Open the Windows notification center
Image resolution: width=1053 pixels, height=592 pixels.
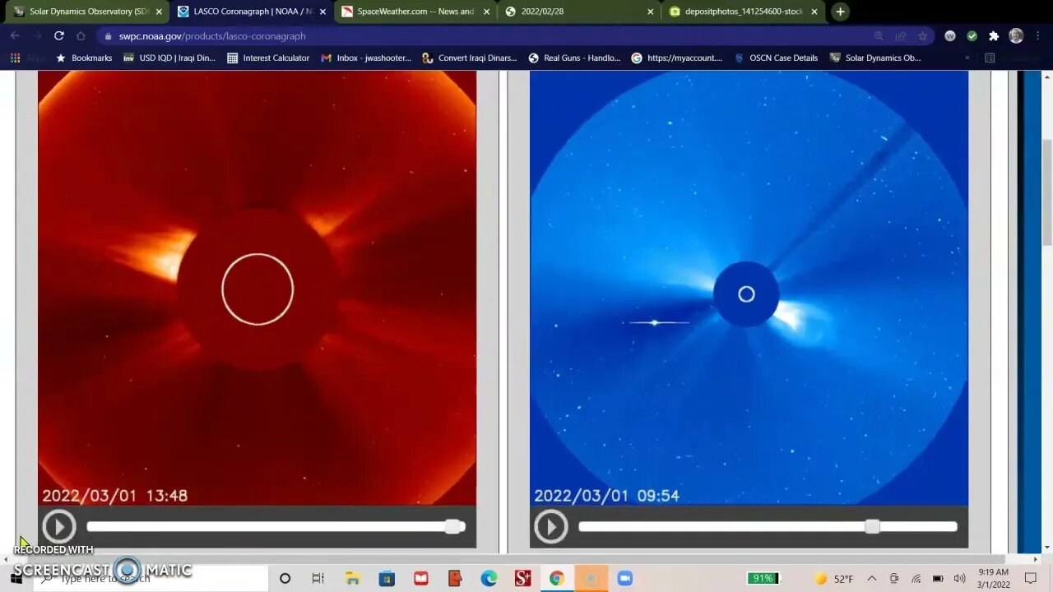[1031, 579]
